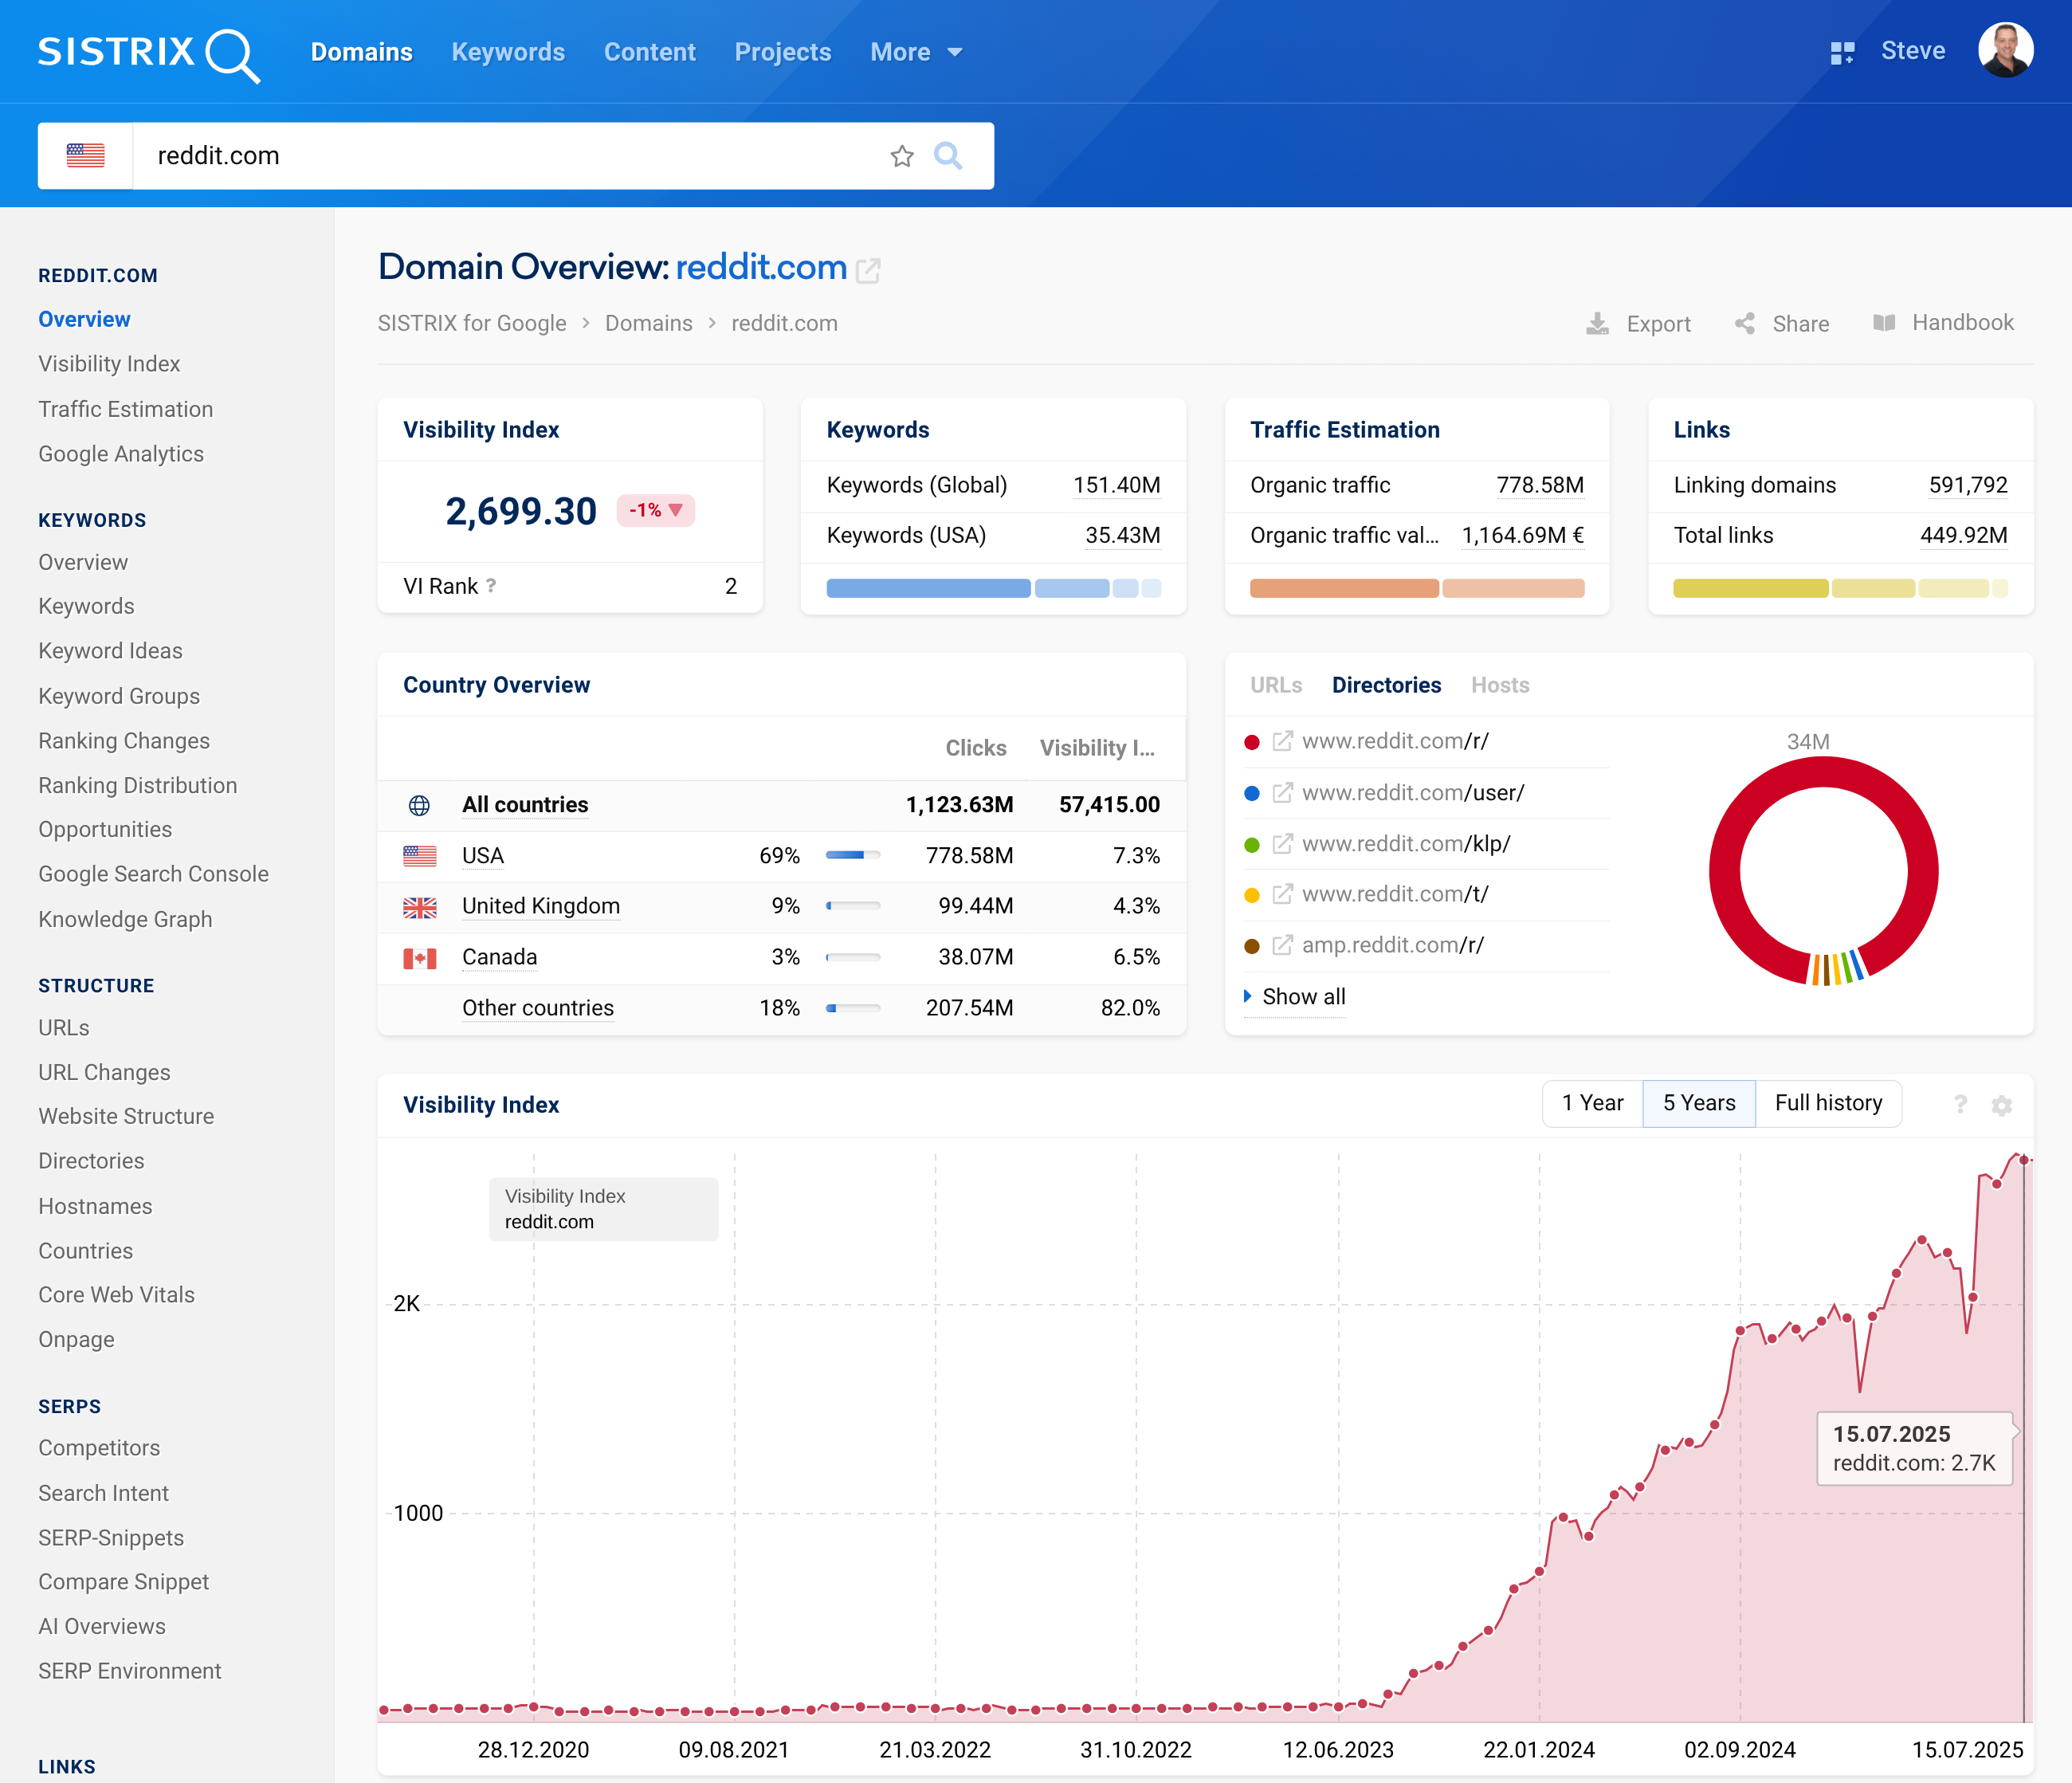Click the reddit.com search input field
2072x1783 pixels.
pos(510,156)
